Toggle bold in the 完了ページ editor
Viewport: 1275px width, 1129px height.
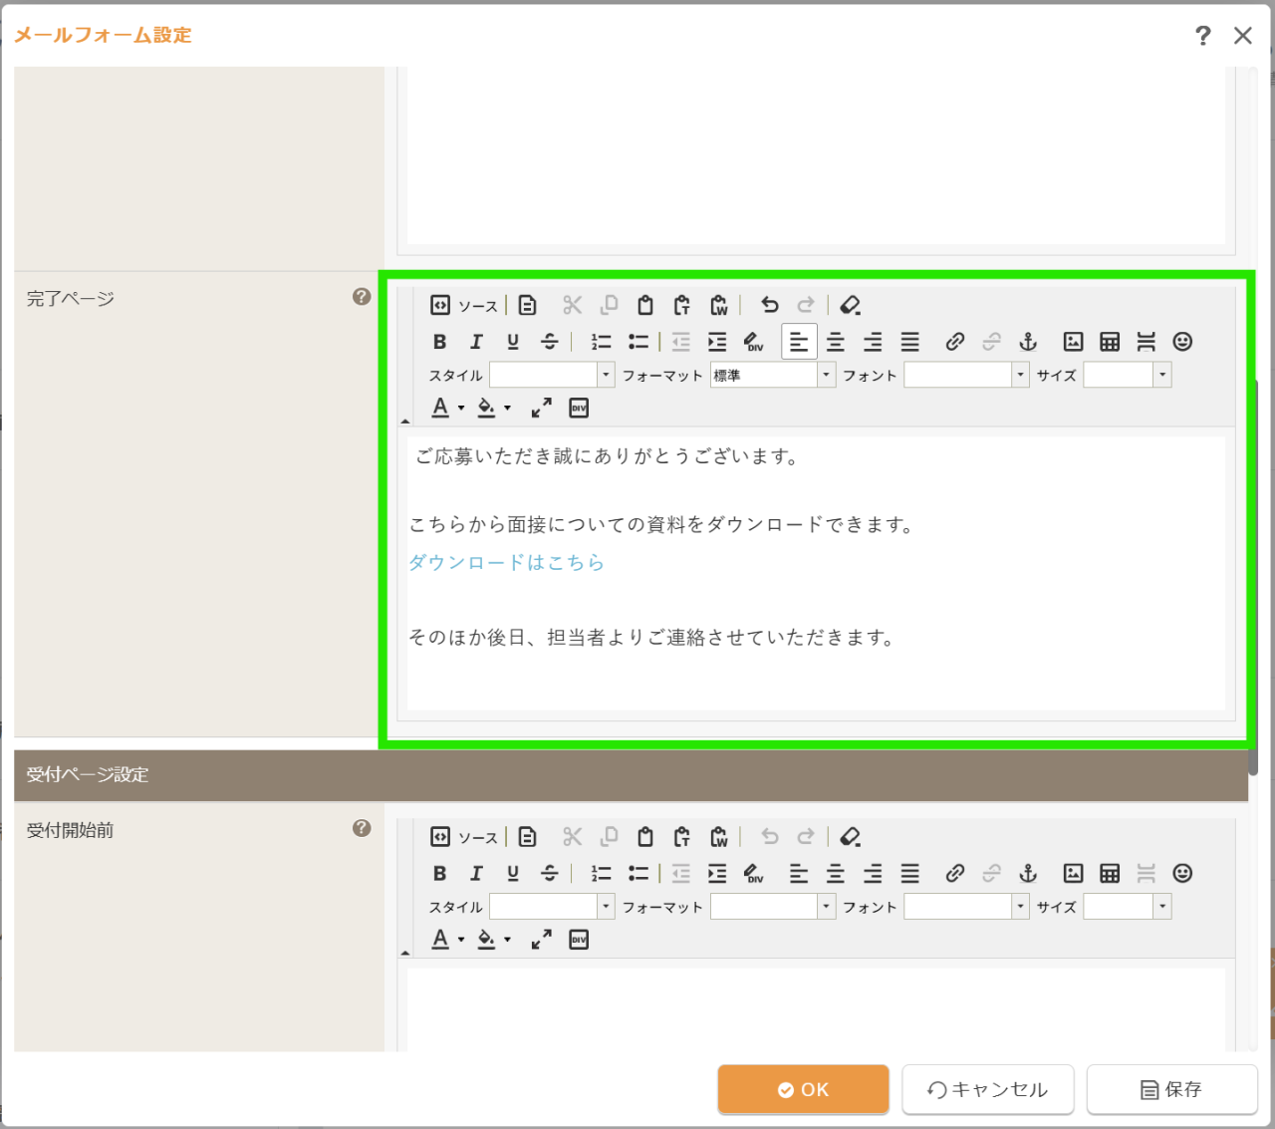point(439,341)
